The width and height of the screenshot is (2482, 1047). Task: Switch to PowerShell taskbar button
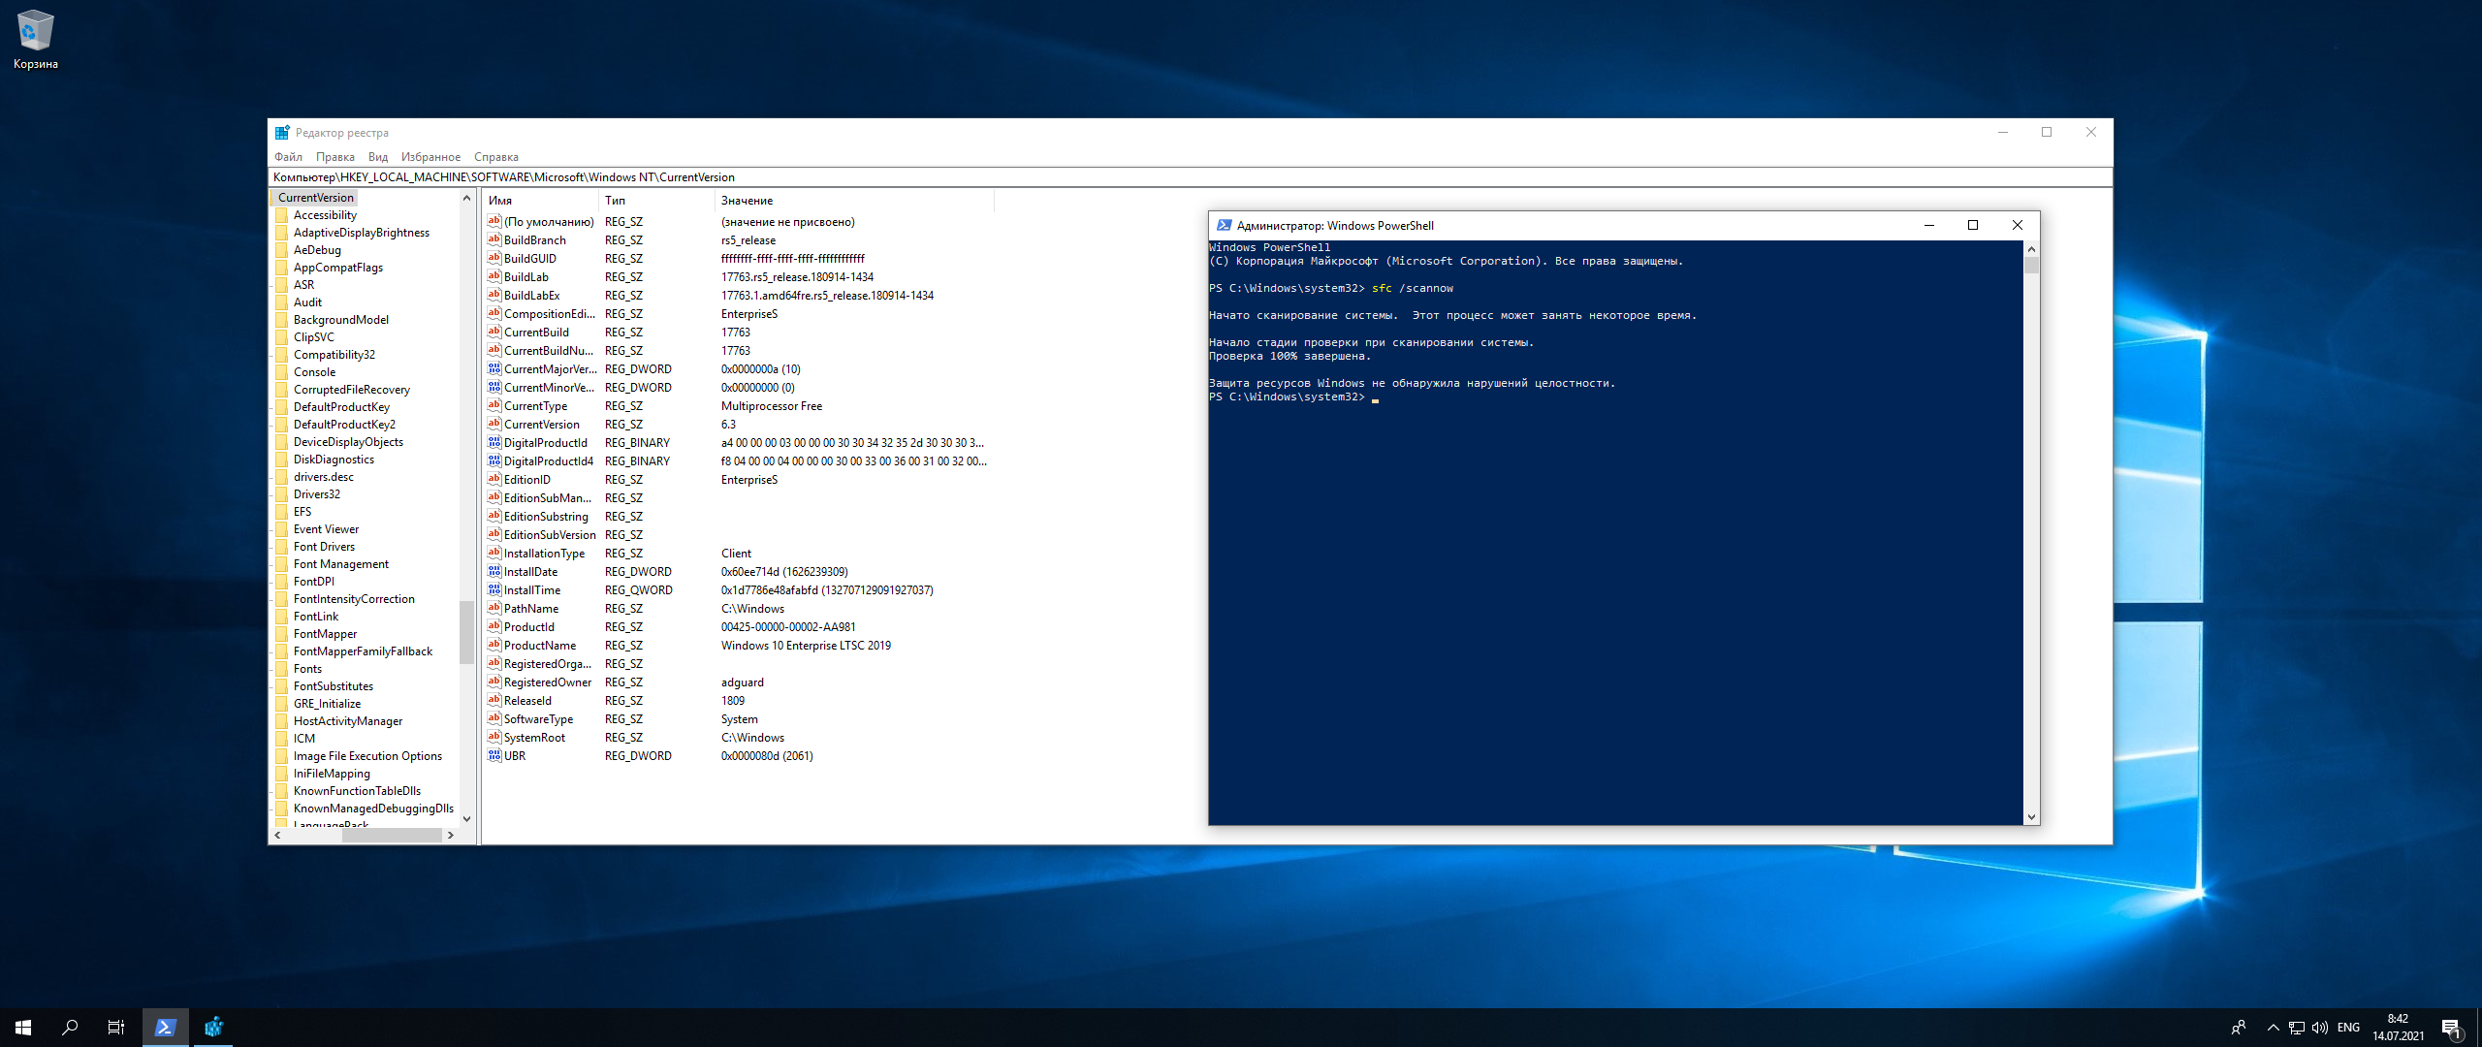pyautogui.click(x=166, y=1028)
